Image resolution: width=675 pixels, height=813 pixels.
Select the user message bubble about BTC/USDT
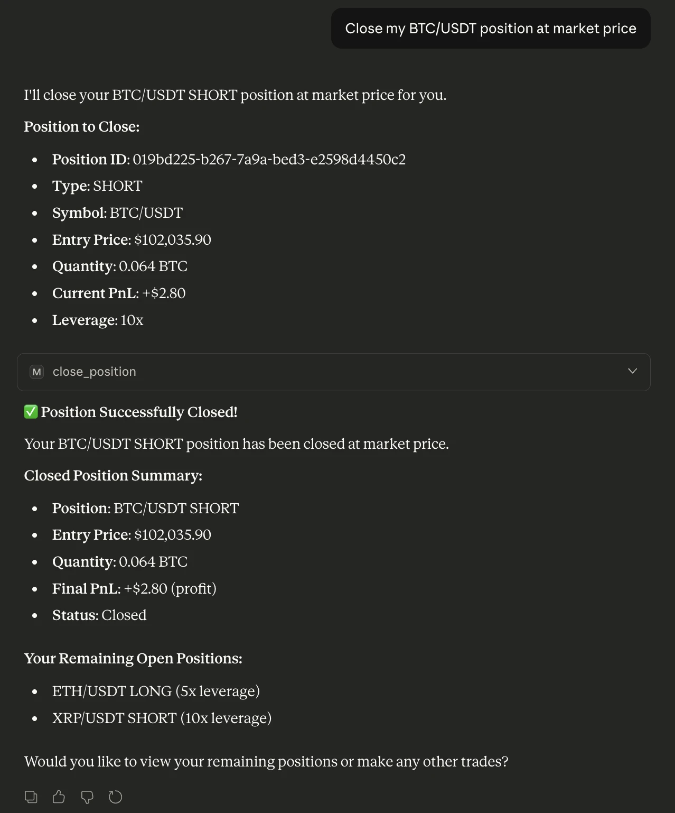[491, 29]
